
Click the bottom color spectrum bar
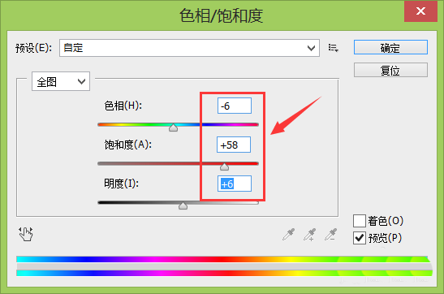coord(224,273)
